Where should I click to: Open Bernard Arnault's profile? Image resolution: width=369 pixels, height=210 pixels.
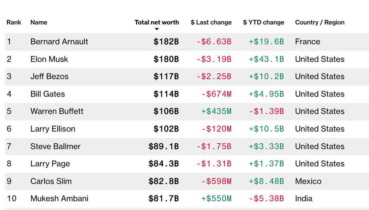59,42
